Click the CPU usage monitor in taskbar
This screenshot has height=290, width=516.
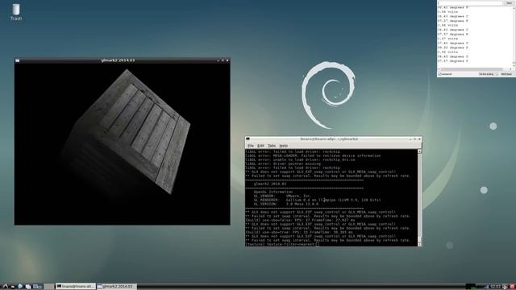pos(471,287)
